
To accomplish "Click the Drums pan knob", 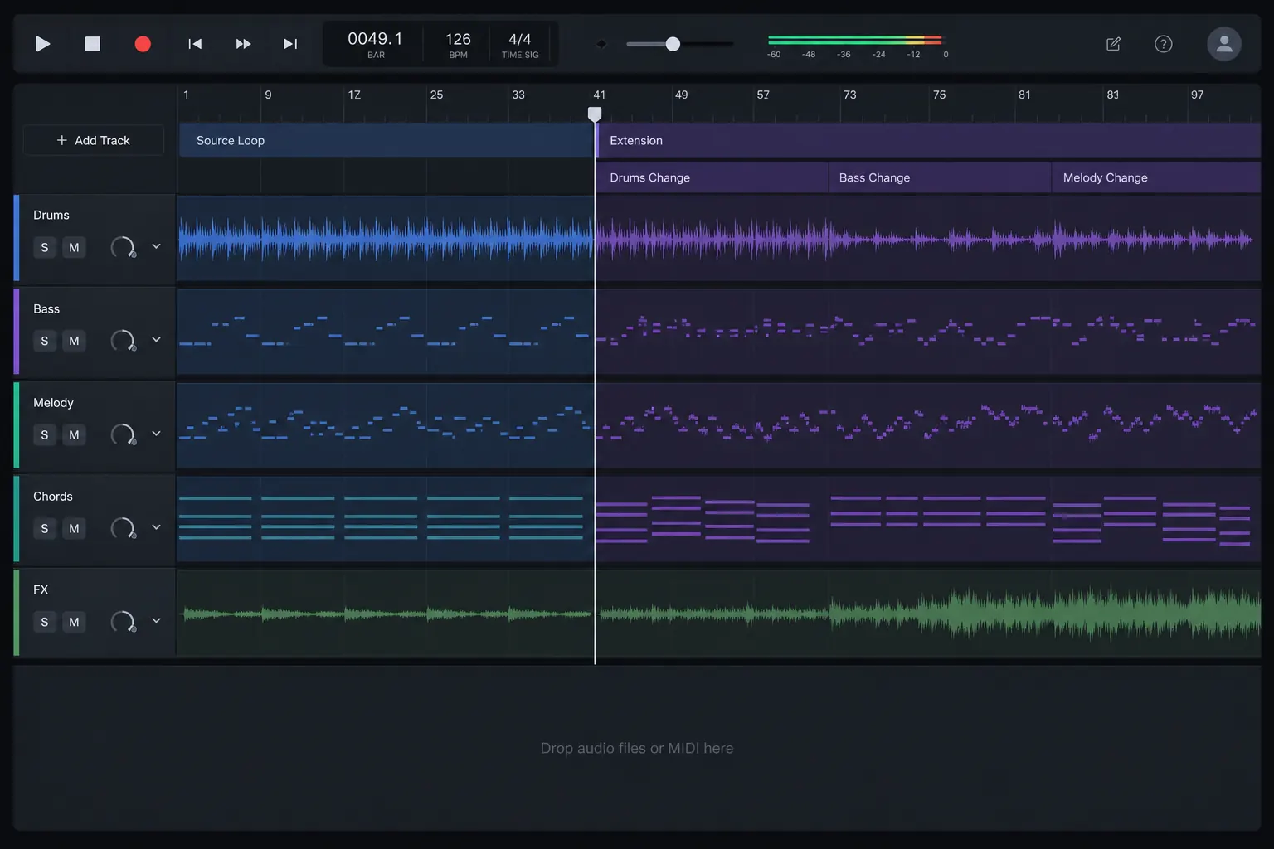I will [x=123, y=247].
